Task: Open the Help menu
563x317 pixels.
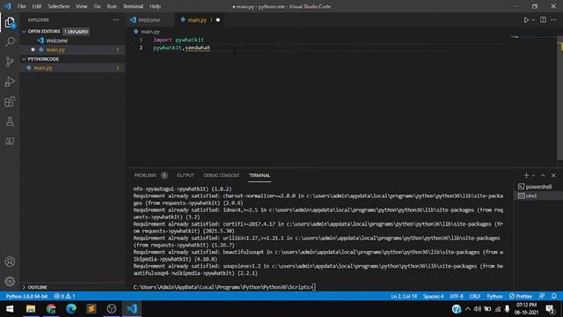Action: (155, 6)
